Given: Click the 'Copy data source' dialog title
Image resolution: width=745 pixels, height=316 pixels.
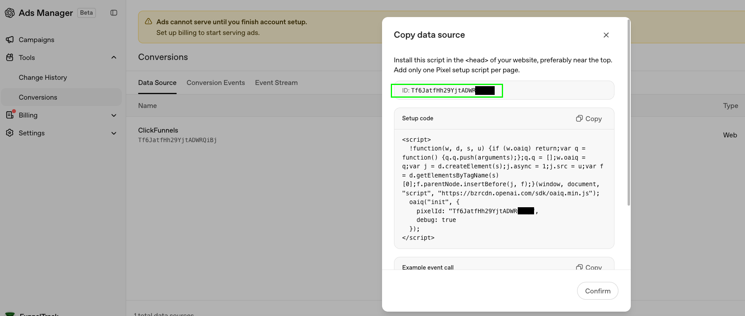Looking at the screenshot, I should pyautogui.click(x=429, y=35).
